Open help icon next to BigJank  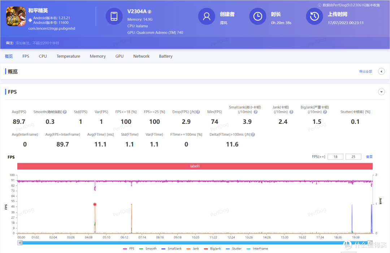325,112
